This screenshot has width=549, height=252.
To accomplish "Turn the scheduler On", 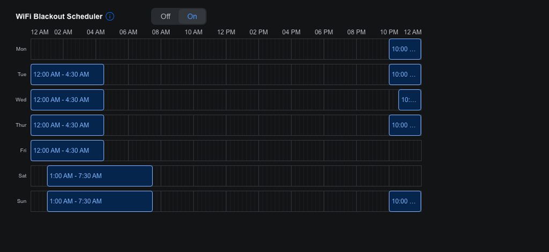I will tap(192, 17).
